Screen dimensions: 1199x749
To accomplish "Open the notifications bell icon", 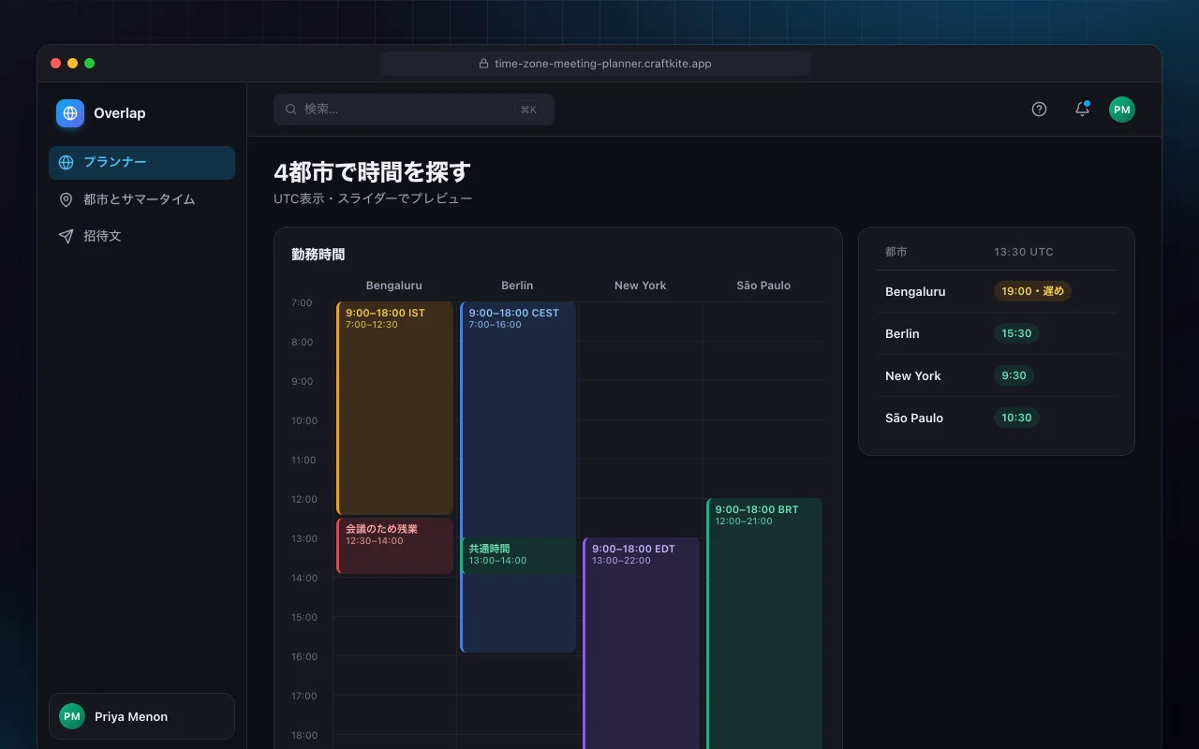I will 1082,110.
